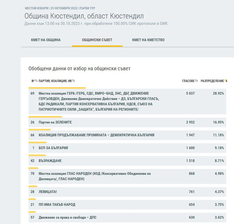Click percentage 11.18%

pyautogui.click(x=219, y=135)
